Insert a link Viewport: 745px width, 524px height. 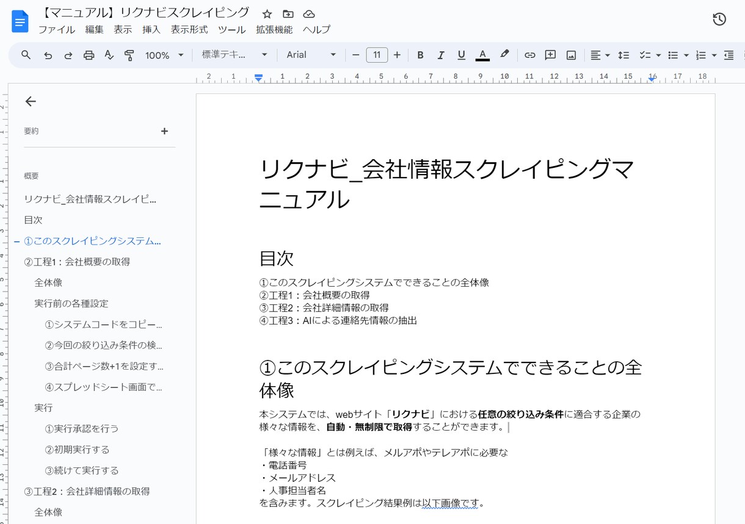coord(530,55)
